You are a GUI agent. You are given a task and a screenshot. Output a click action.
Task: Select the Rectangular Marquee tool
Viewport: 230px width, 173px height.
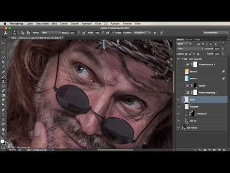3,48
